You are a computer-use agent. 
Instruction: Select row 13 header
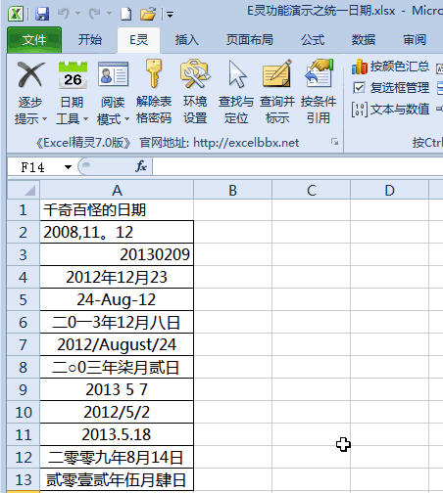24,479
